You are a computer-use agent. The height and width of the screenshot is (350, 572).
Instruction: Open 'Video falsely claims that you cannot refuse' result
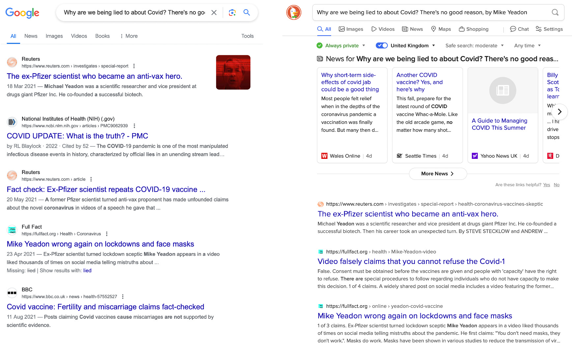tap(411, 261)
